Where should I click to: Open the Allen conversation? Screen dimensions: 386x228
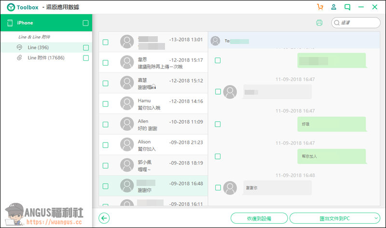[153, 124]
